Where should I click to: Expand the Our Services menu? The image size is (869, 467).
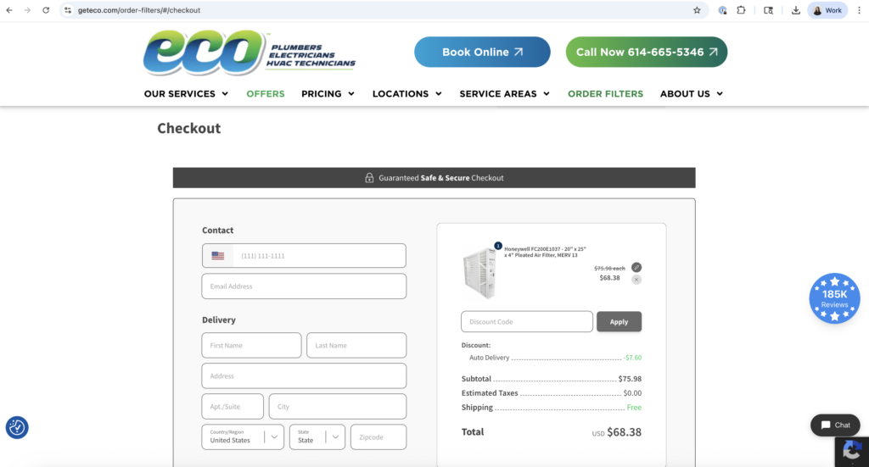(186, 94)
